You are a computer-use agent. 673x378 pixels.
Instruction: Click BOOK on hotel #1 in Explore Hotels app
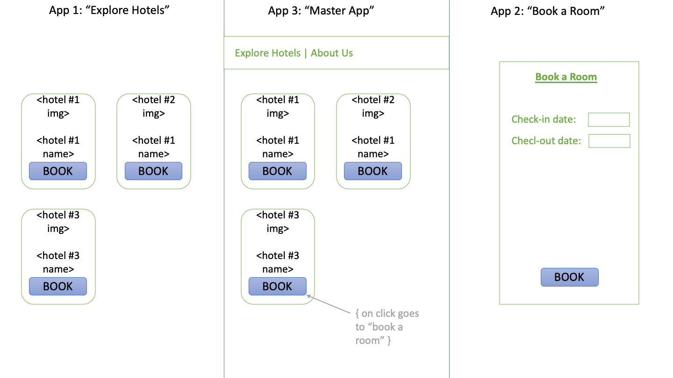[57, 171]
